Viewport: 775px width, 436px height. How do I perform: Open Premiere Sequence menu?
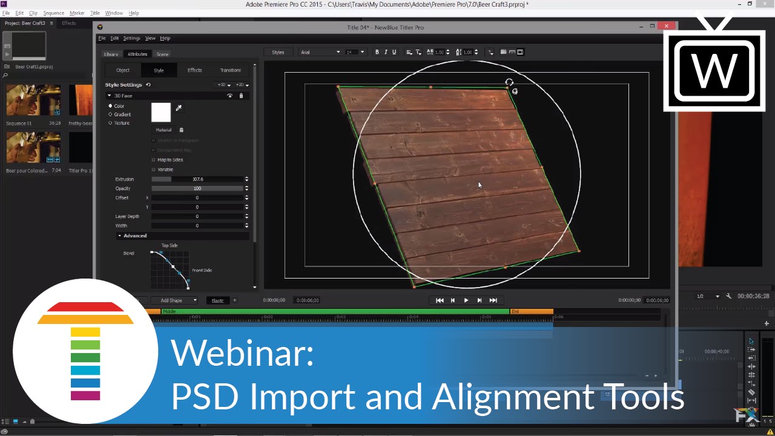click(53, 13)
